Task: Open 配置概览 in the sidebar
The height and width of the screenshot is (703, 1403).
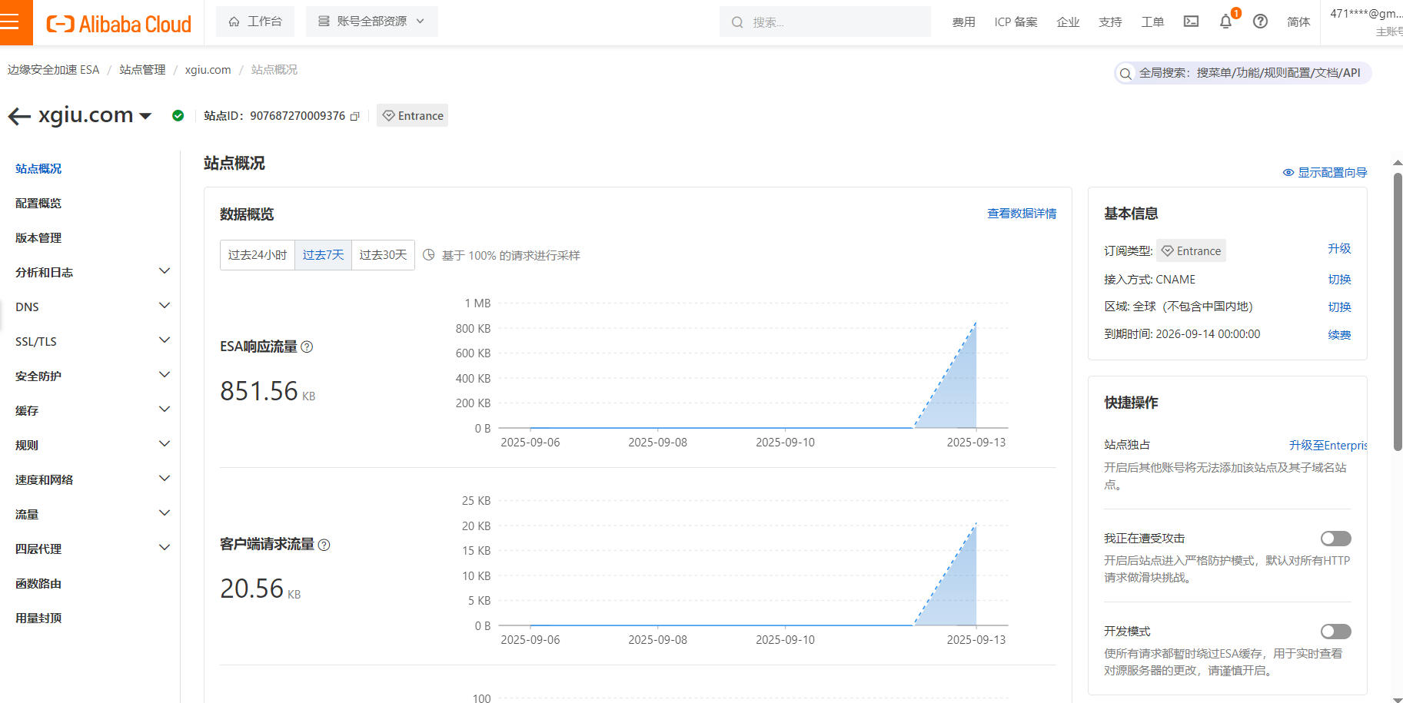Action: click(38, 203)
